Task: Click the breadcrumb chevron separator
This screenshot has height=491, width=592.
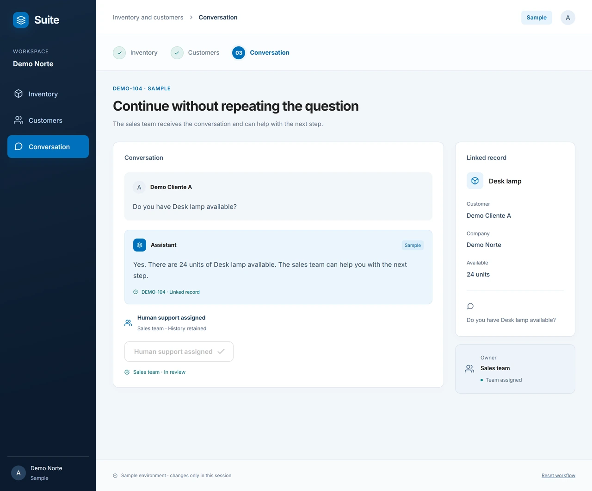Action: click(x=191, y=18)
